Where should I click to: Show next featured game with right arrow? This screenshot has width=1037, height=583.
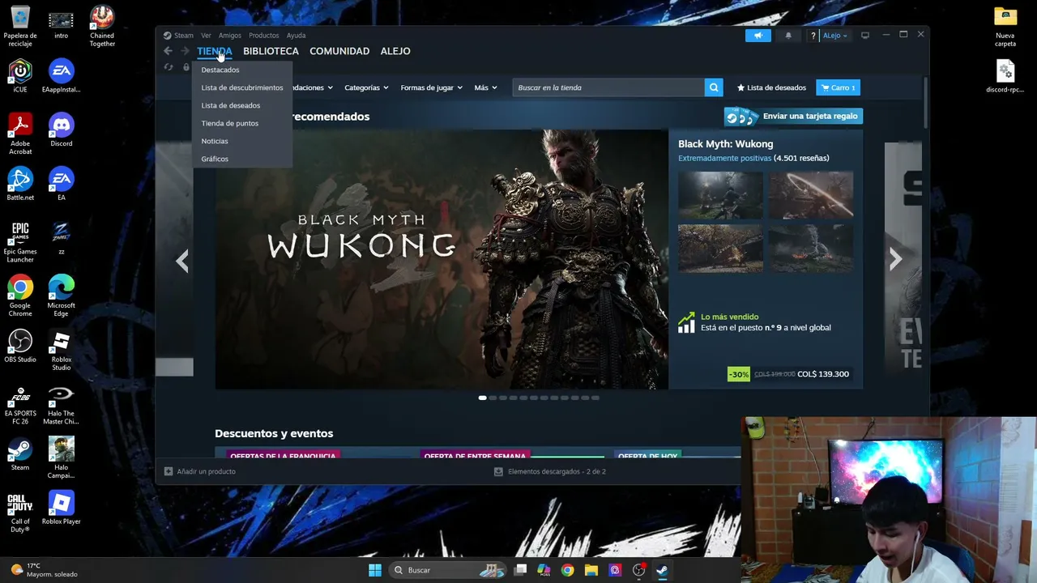pyautogui.click(x=895, y=259)
